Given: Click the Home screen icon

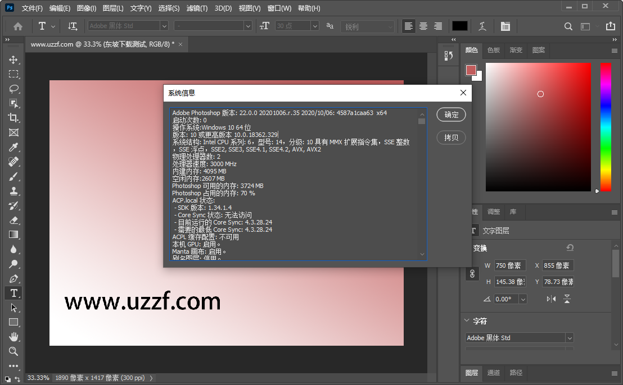Looking at the screenshot, I should tap(19, 26).
